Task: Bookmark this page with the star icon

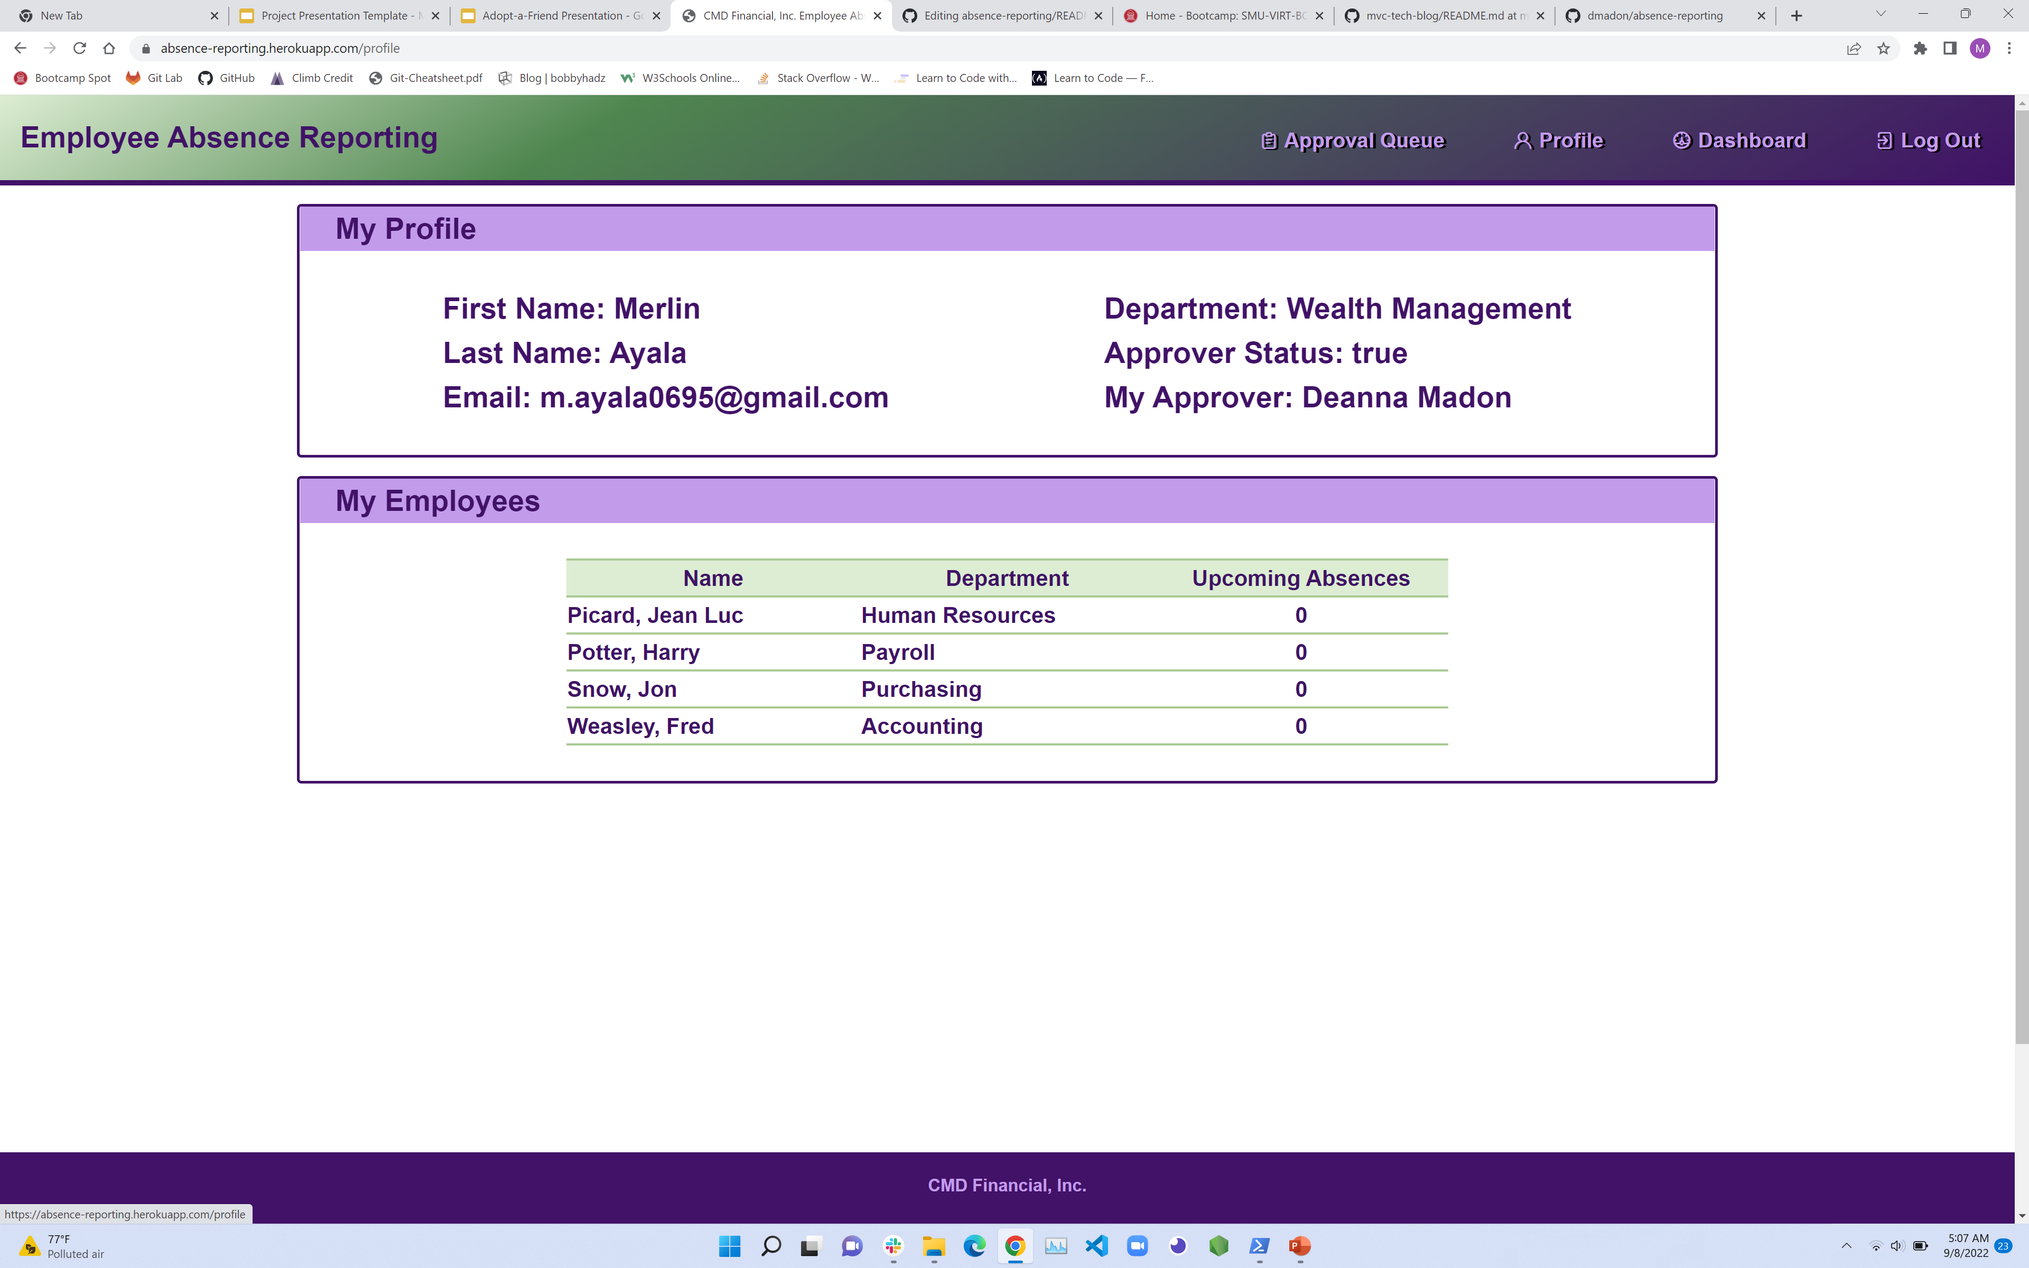Action: [1883, 49]
